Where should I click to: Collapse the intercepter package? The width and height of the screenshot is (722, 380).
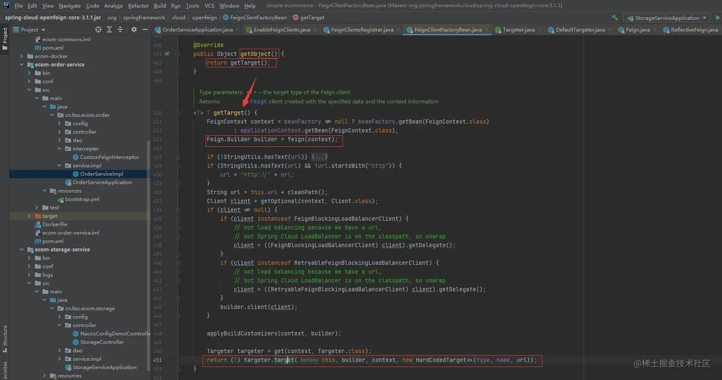point(60,148)
